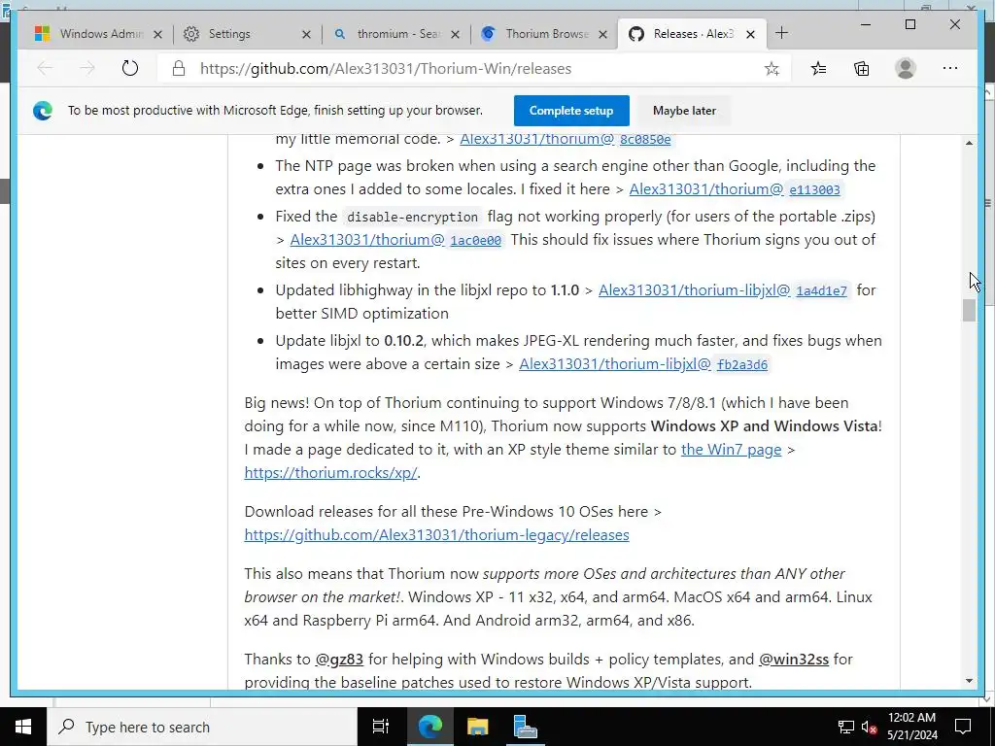Screen dimensions: 995x746
Task: Open commit link e113003
Action: click(x=815, y=189)
